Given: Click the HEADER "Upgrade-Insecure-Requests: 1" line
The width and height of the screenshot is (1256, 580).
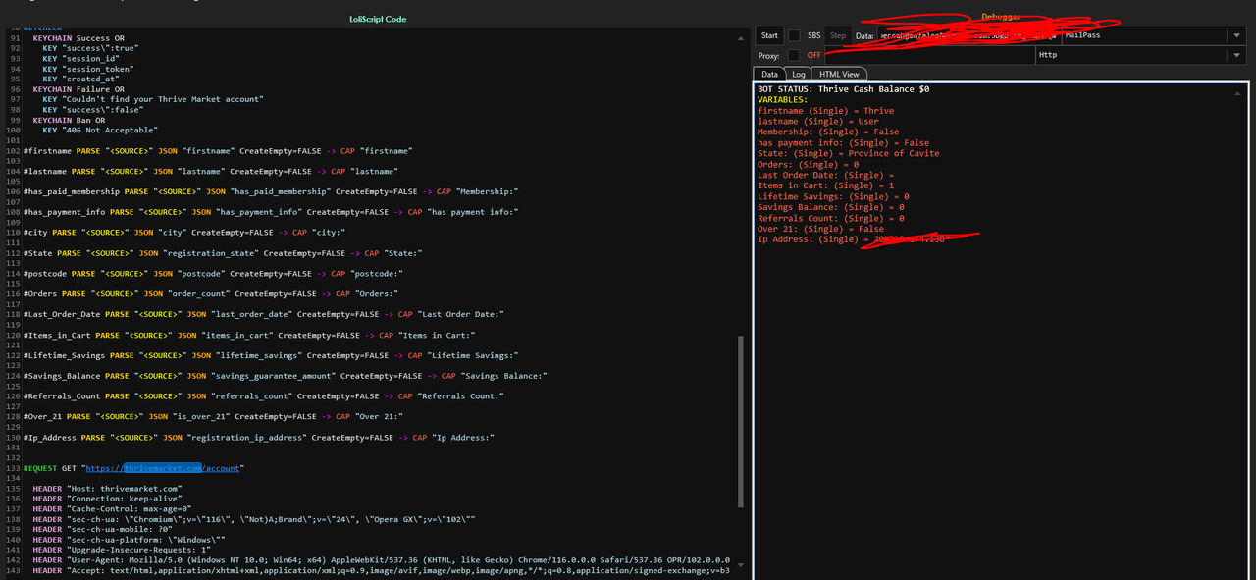Looking at the screenshot, I should point(122,550).
